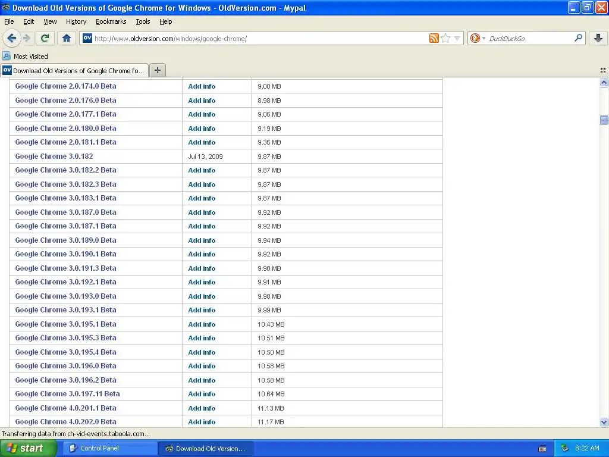The height and width of the screenshot is (457, 609).
Task: Click Add info for Chrome 3.0.182.2 Beta
Action: (x=202, y=170)
